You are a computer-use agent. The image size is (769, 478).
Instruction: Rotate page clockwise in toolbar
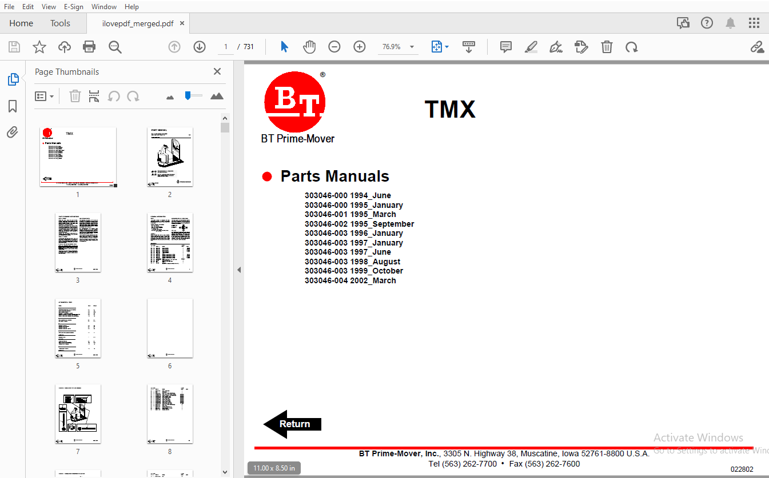[632, 47]
